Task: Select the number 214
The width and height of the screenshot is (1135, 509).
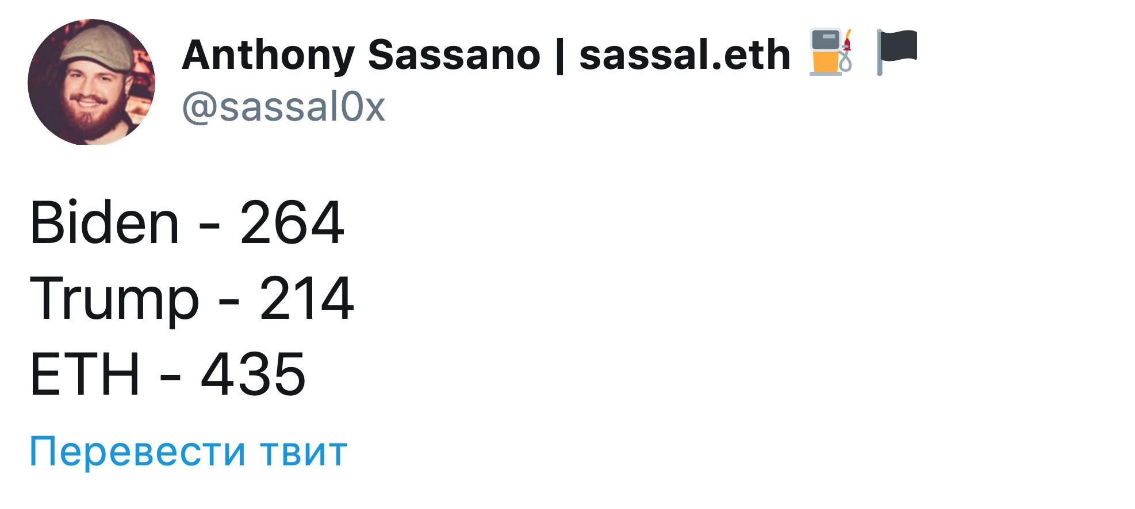Action: click(x=306, y=299)
